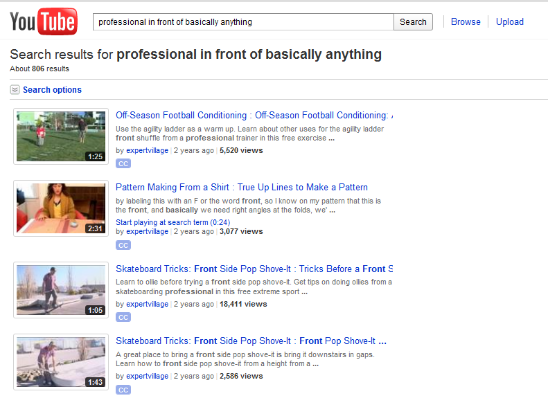Click the '5,520 views' text

point(241,150)
